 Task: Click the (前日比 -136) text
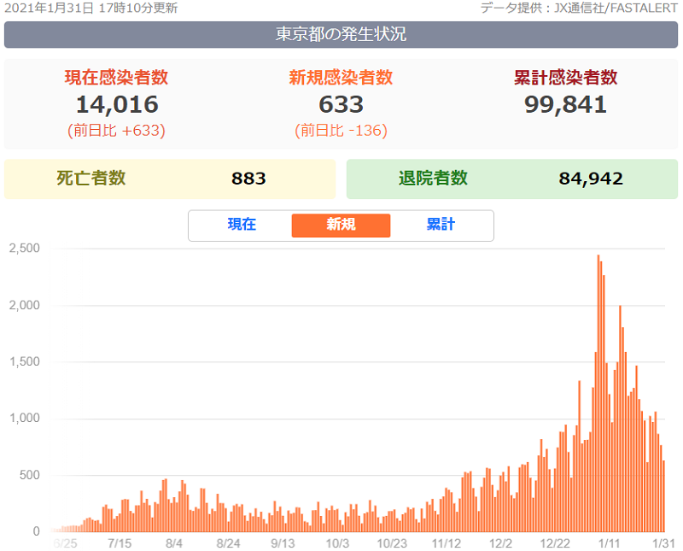coord(341,131)
